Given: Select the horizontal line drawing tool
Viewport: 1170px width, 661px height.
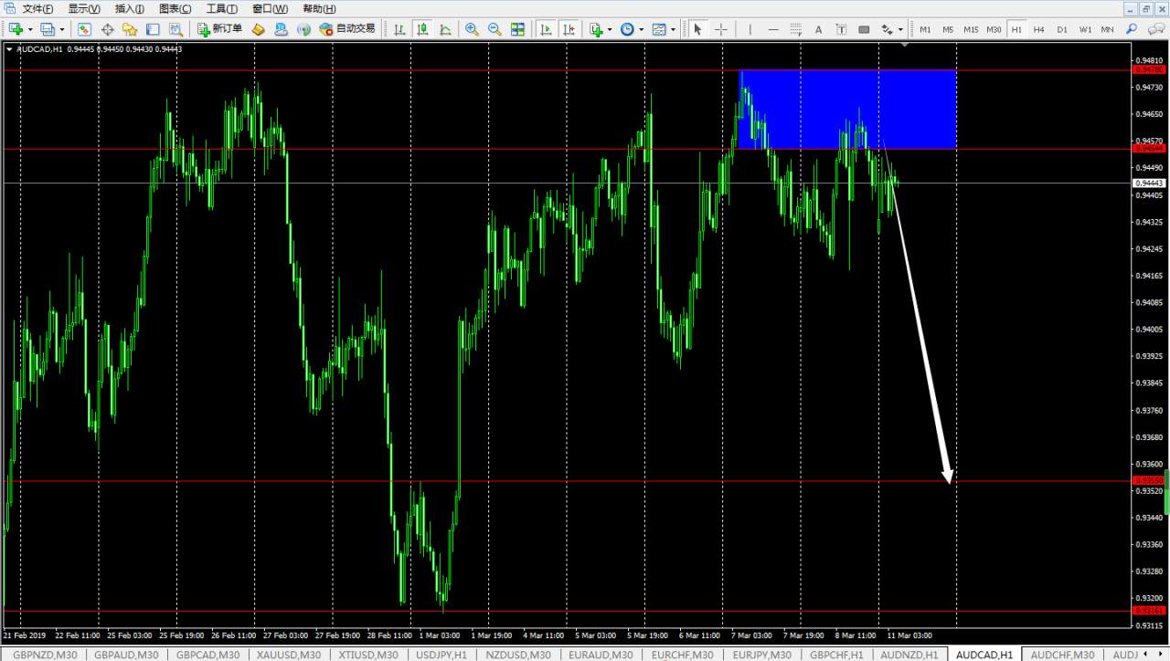Looking at the screenshot, I should pyautogui.click(x=772, y=29).
